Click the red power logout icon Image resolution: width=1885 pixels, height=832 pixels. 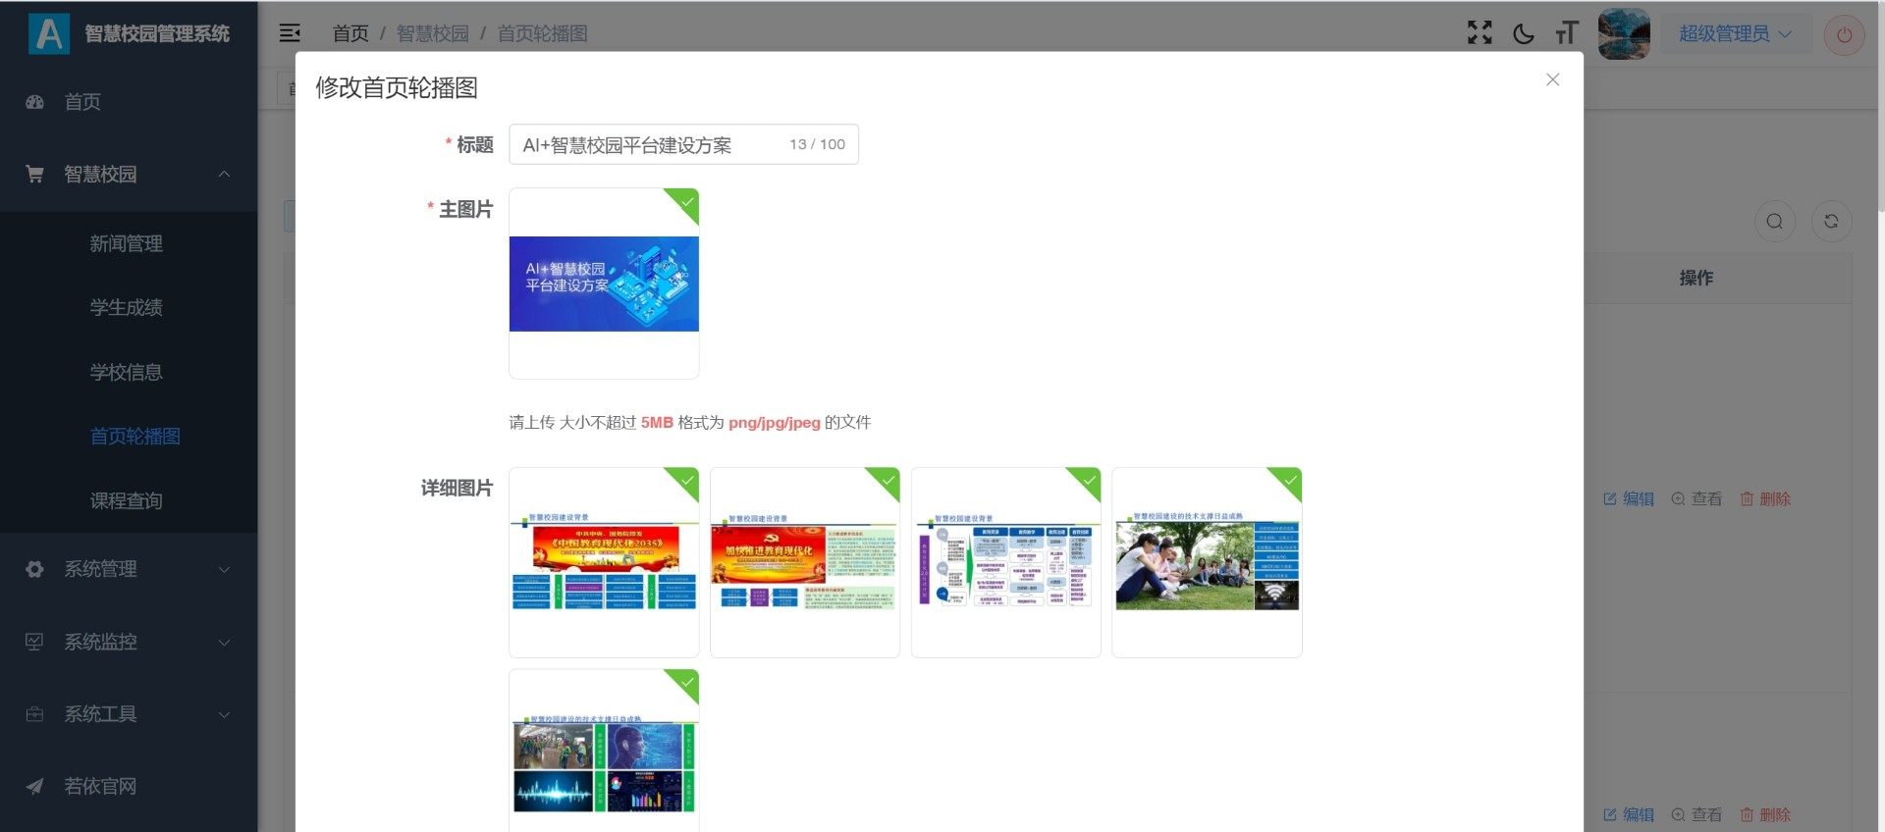point(1844,35)
